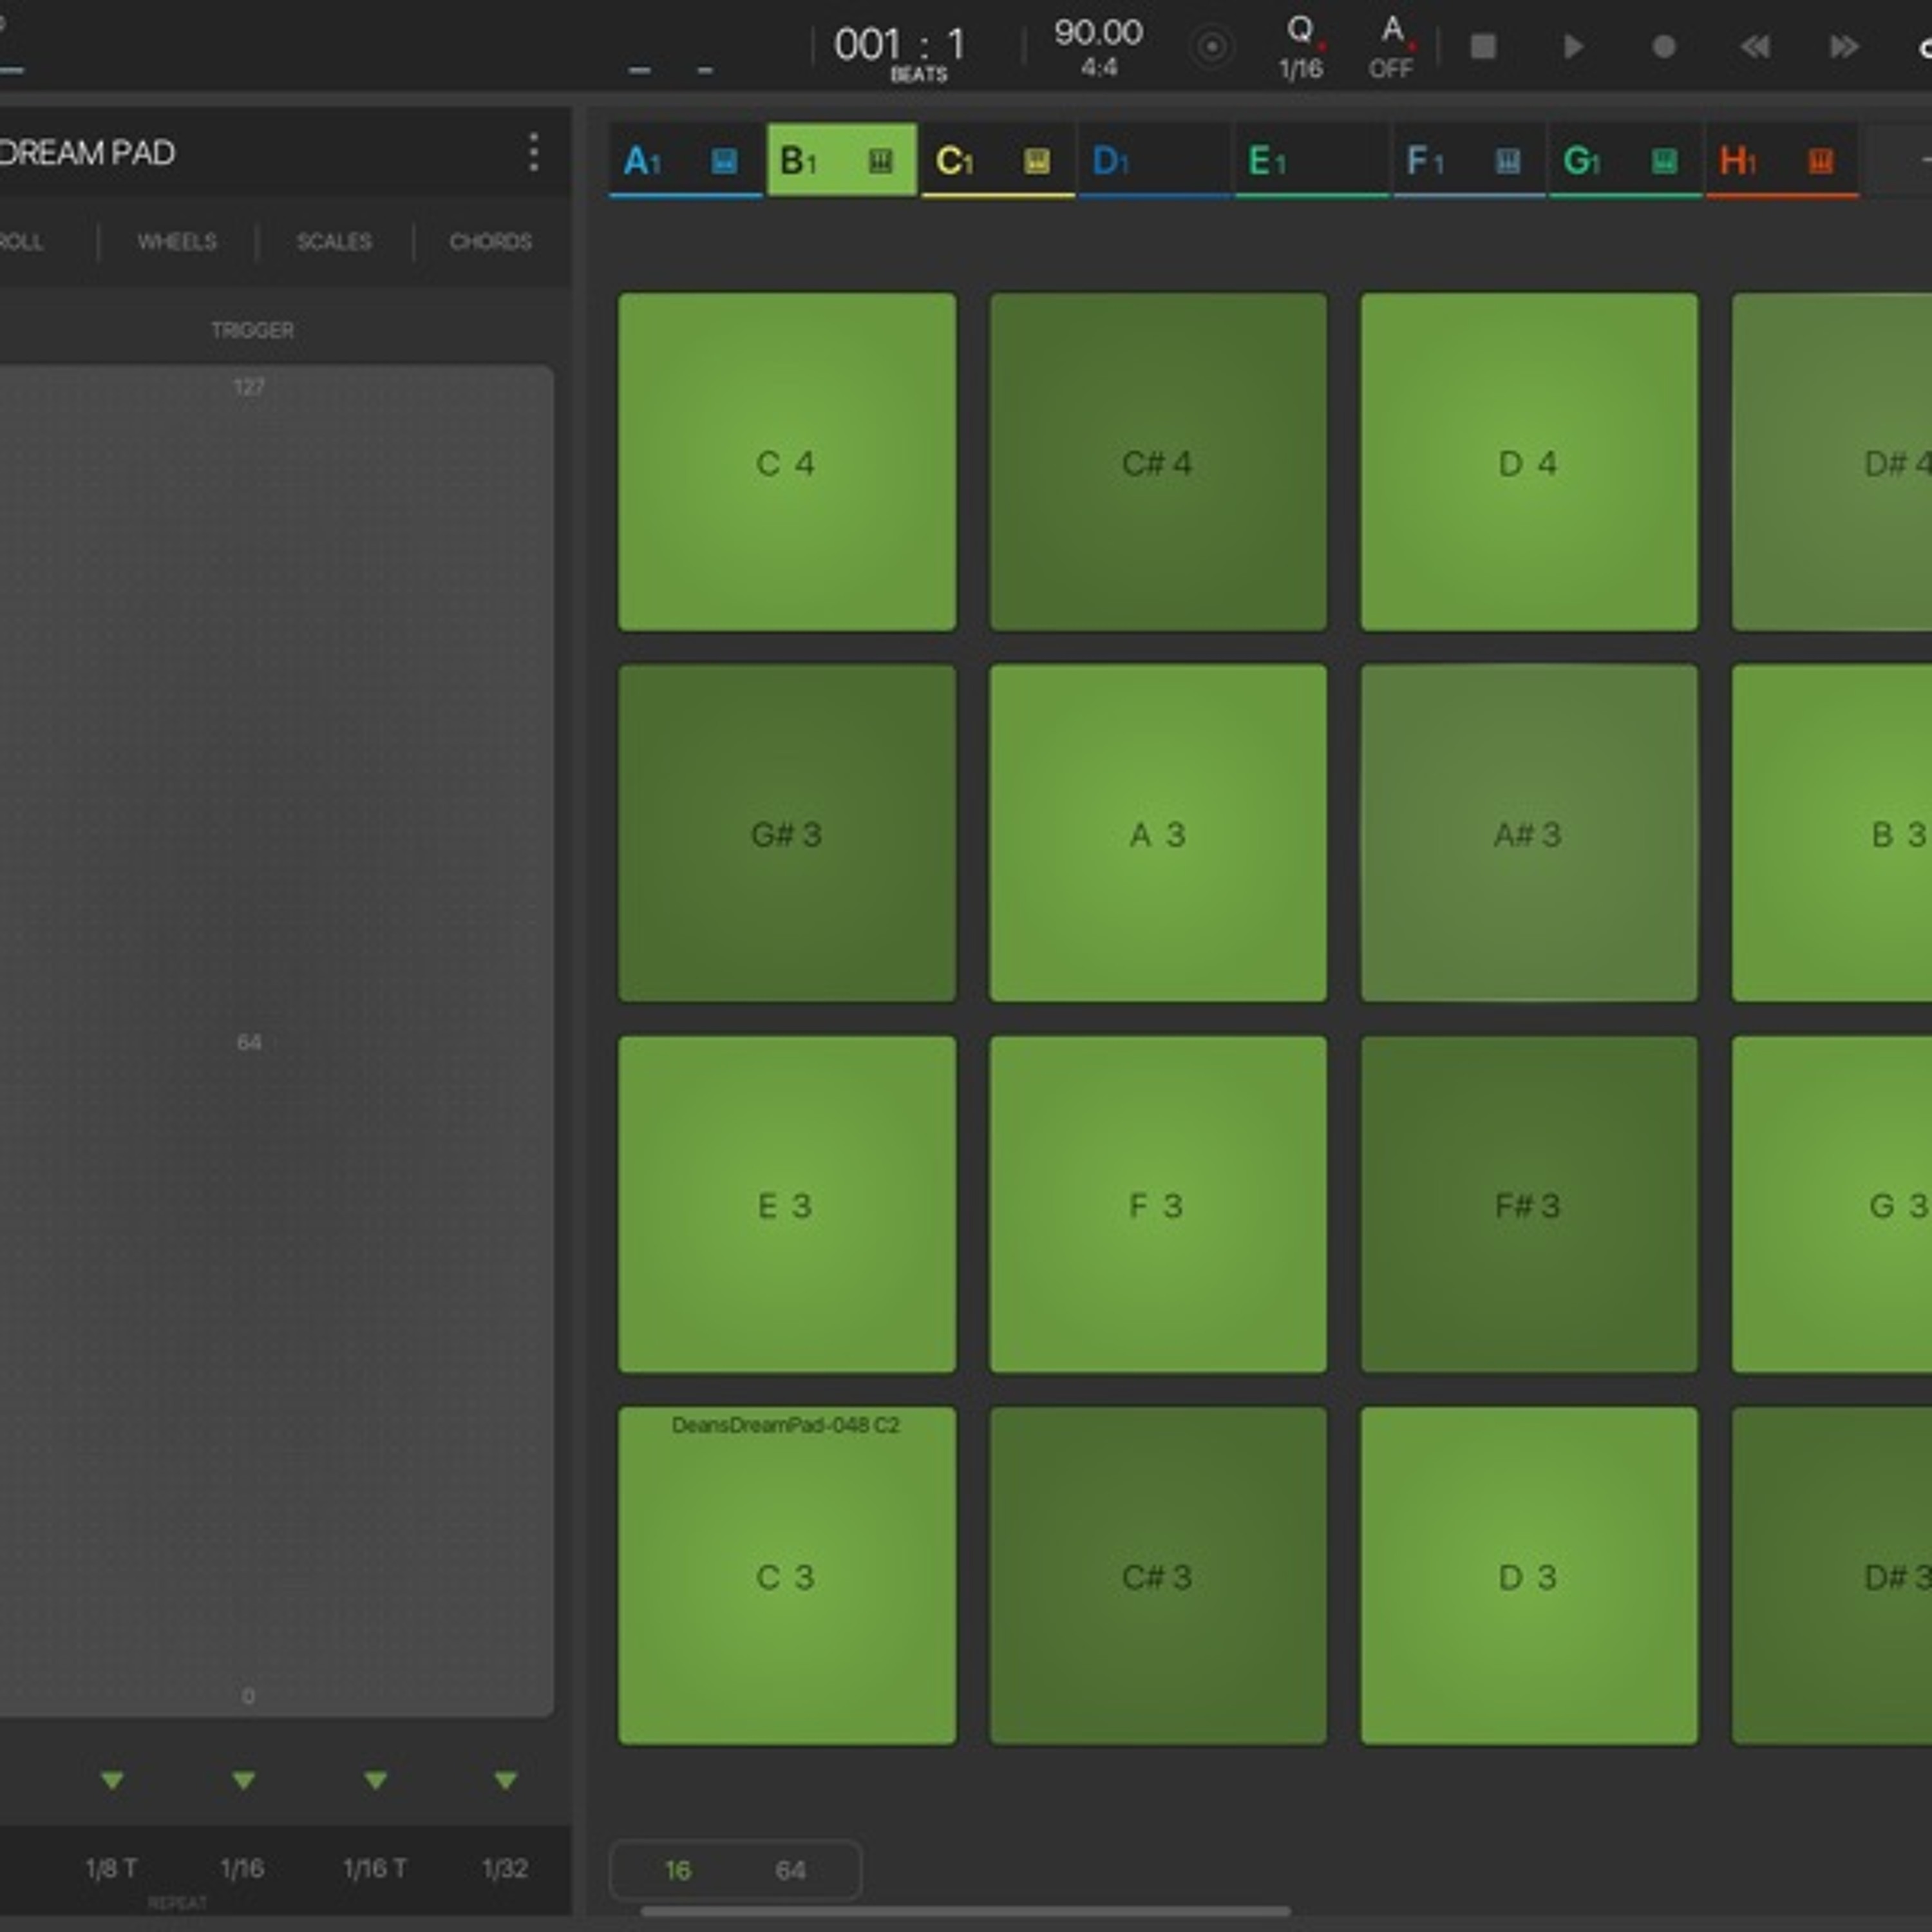
Task: Open the three-dot menu beside DREAM PAD
Action: pos(534,153)
